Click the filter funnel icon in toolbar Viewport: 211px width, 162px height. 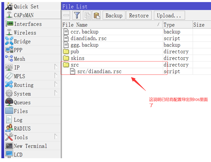[x=77, y=15]
